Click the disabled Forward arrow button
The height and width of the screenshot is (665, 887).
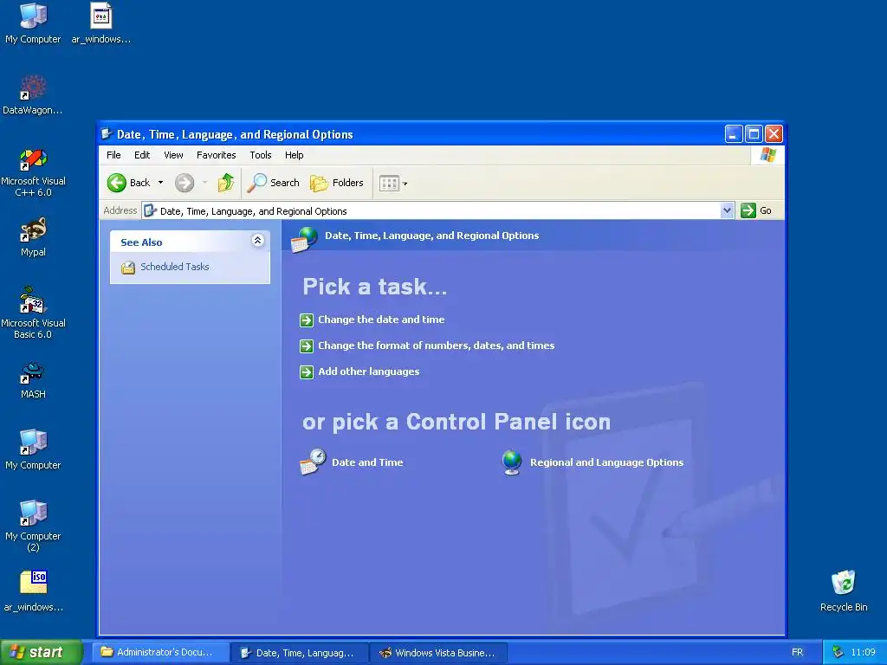coord(185,183)
